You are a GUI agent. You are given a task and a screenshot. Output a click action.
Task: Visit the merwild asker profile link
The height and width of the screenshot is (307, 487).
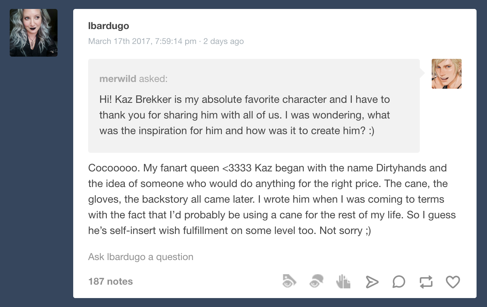[x=118, y=79]
